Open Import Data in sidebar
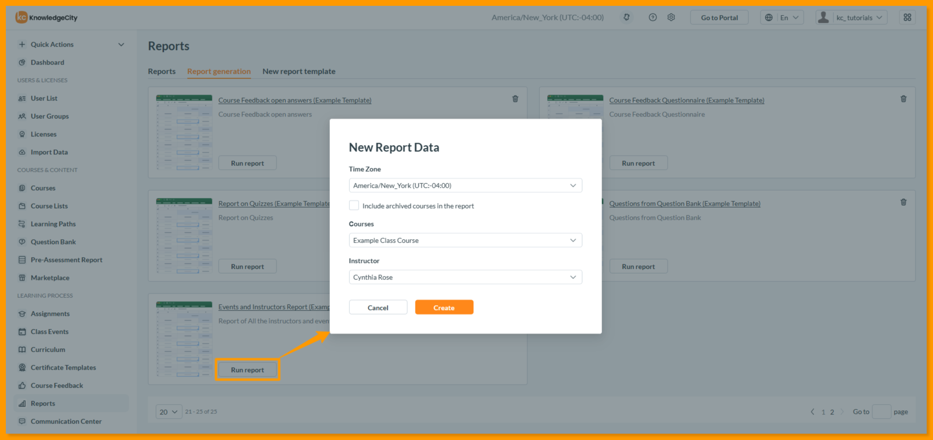The image size is (933, 440). pos(49,152)
